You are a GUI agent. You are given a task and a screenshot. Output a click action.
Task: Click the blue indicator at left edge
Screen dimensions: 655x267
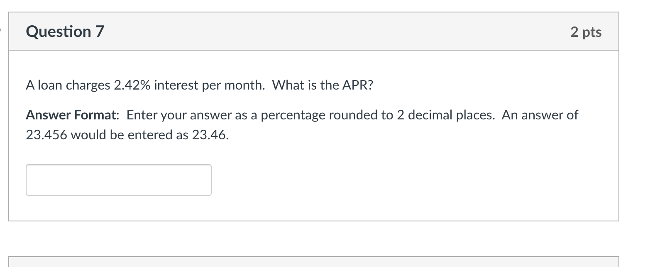pyautogui.click(x=1, y=29)
